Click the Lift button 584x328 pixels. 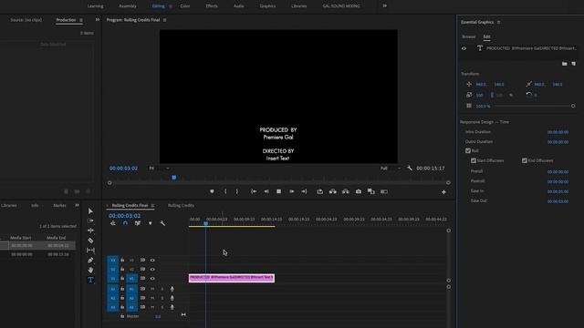[320, 191]
